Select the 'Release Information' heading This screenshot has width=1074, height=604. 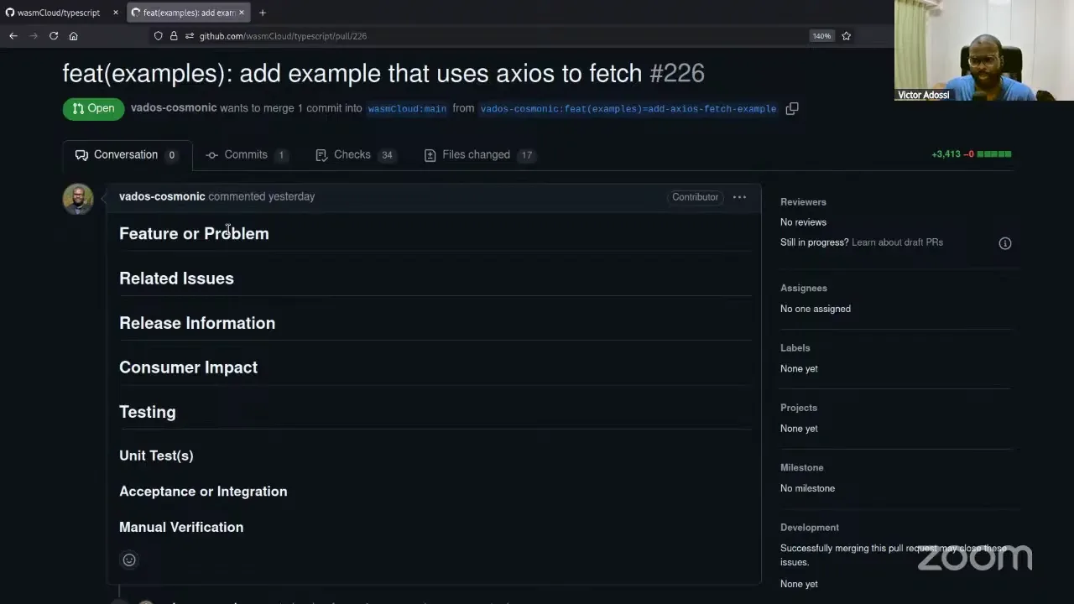pos(197,323)
